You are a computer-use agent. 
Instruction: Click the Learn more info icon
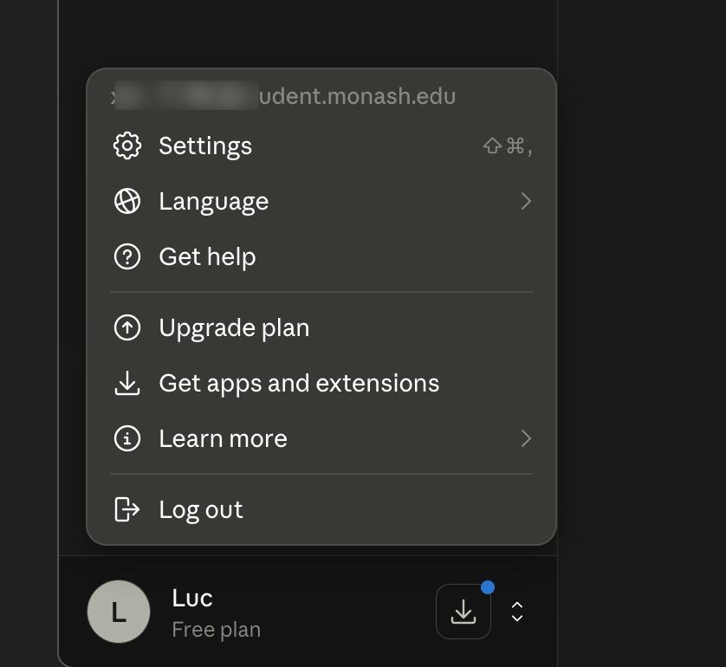[126, 438]
